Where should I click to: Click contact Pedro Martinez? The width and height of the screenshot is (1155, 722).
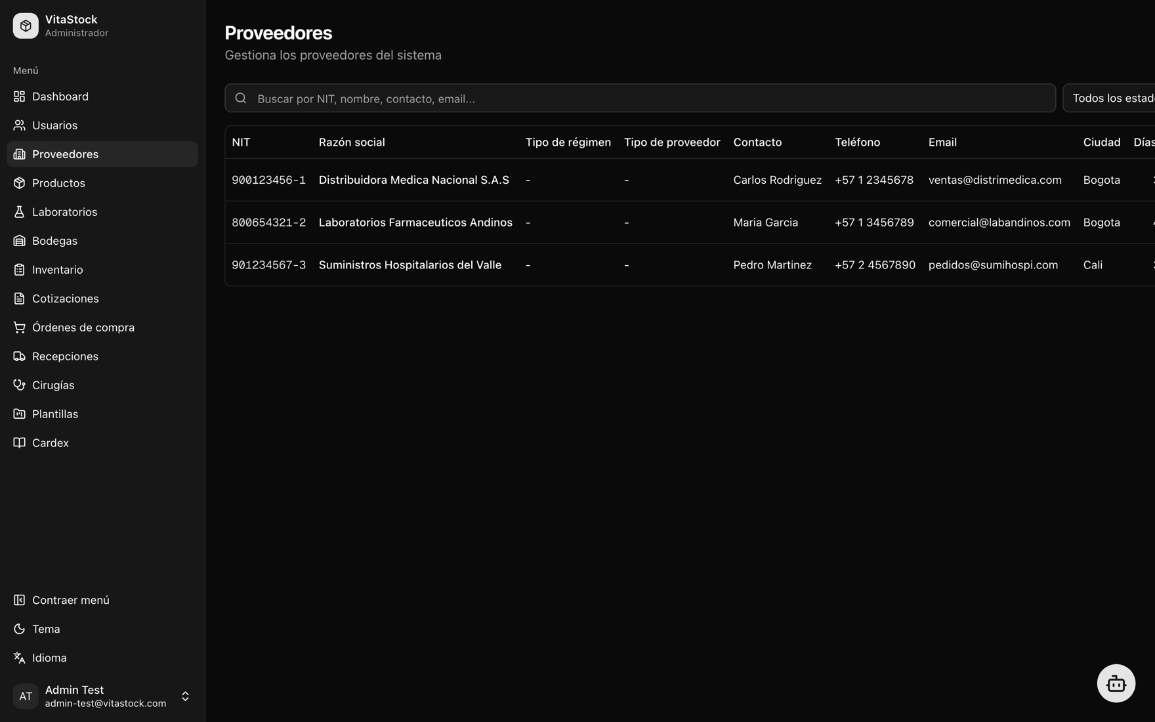(x=772, y=265)
